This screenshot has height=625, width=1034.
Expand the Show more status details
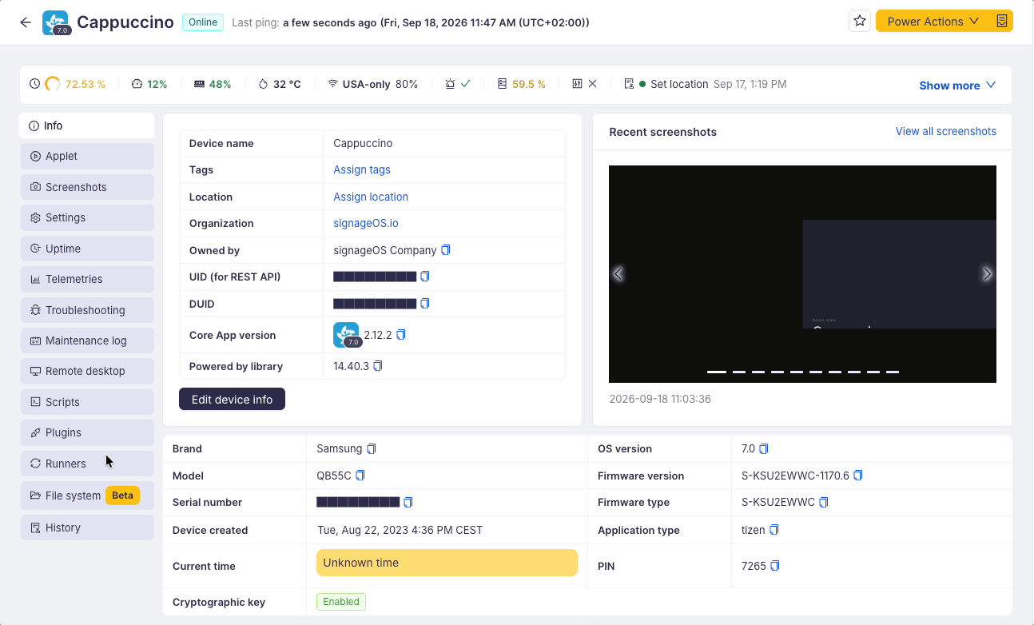pyautogui.click(x=957, y=86)
